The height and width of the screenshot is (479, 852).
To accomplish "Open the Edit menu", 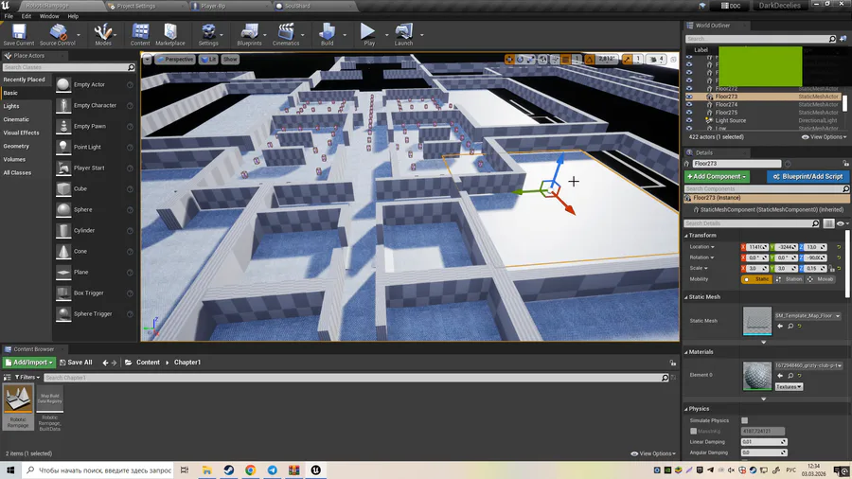I will point(27,16).
